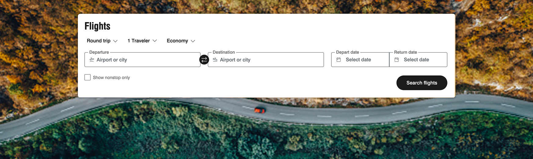The image size is (533, 159).
Task: Click the Depart date calendar icon
Action: (338, 60)
